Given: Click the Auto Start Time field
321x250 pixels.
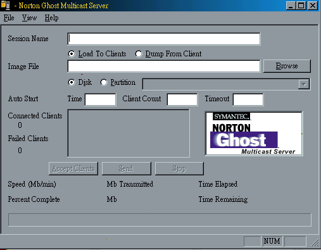Looking at the screenshot, I should pos(100,99).
